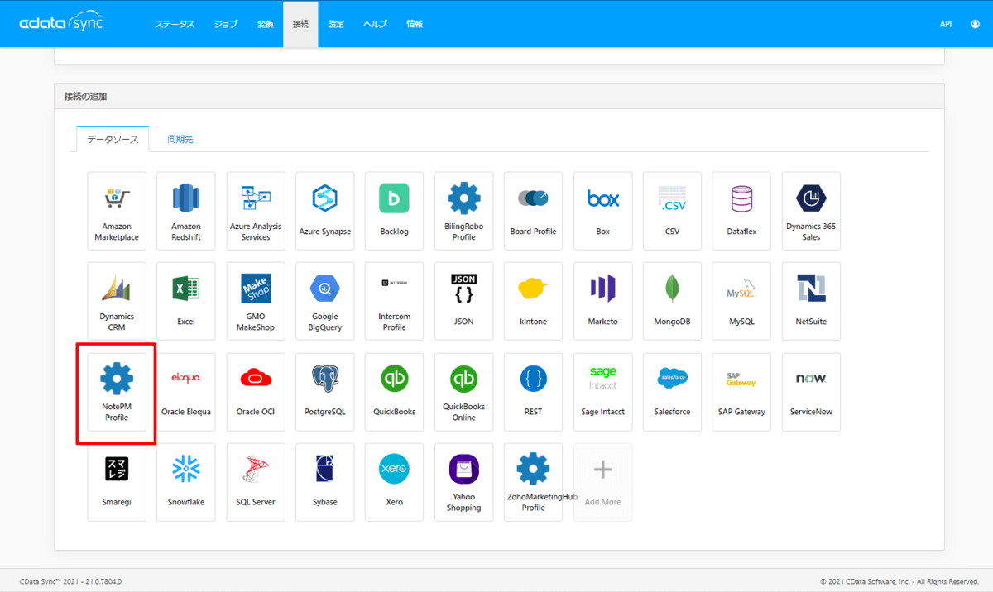Image resolution: width=993 pixels, height=592 pixels.
Task: Open the user account icon
Action: (x=975, y=24)
